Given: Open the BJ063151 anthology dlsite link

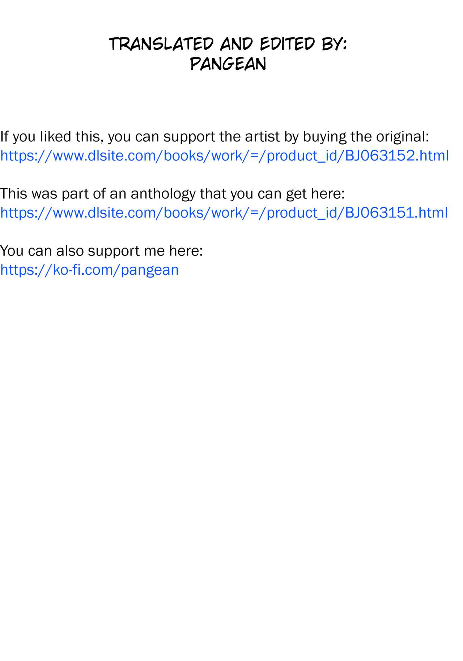Looking at the screenshot, I should pos(224,213).
